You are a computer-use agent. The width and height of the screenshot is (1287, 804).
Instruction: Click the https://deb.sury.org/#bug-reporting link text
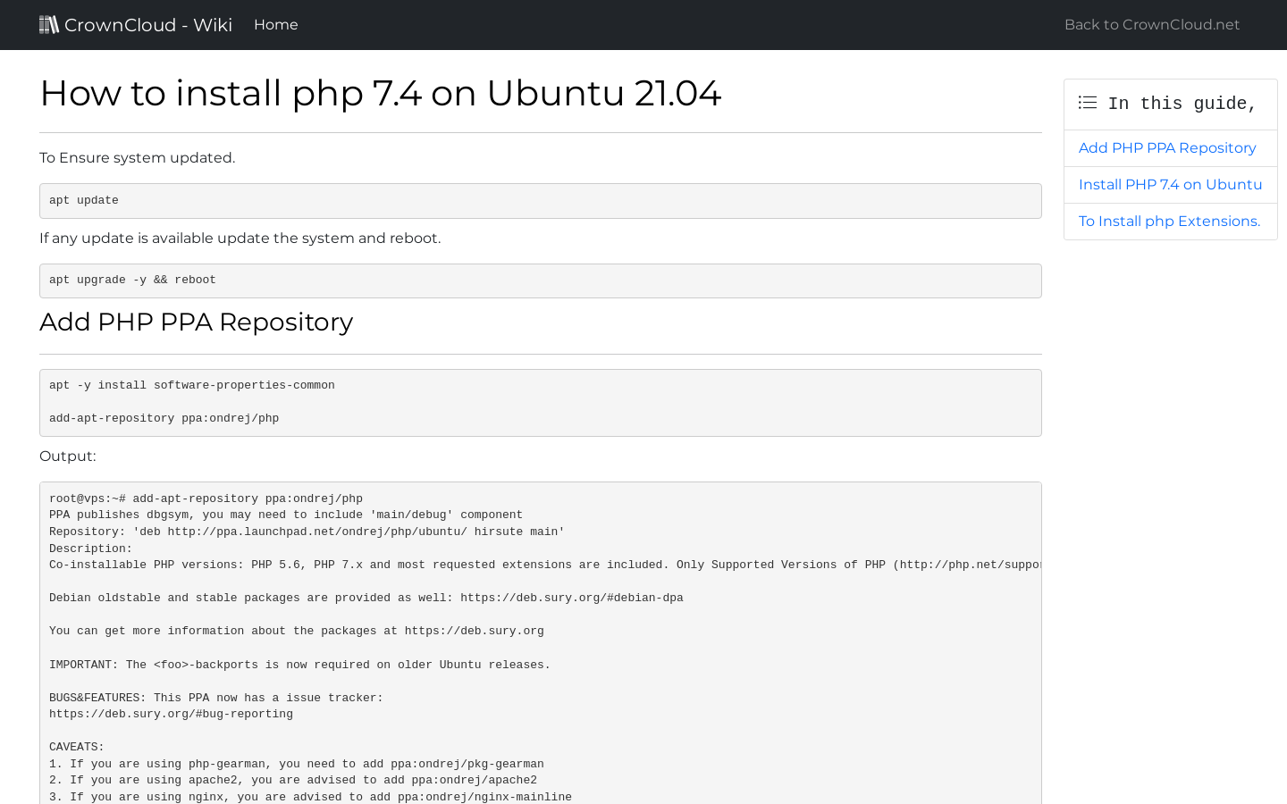click(171, 714)
